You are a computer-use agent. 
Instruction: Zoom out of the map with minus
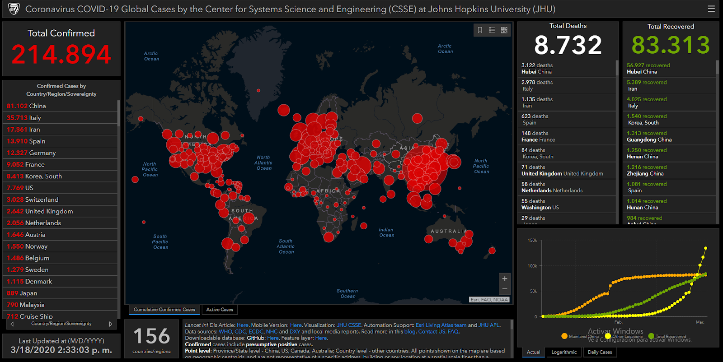pyautogui.click(x=505, y=289)
